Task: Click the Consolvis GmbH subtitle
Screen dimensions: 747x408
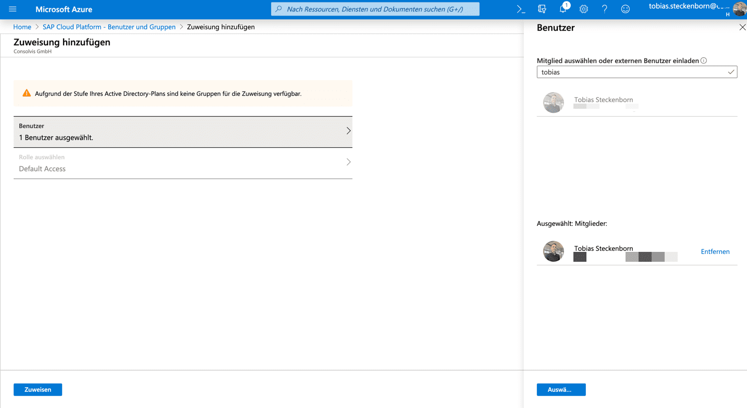Action: pos(32,52)
